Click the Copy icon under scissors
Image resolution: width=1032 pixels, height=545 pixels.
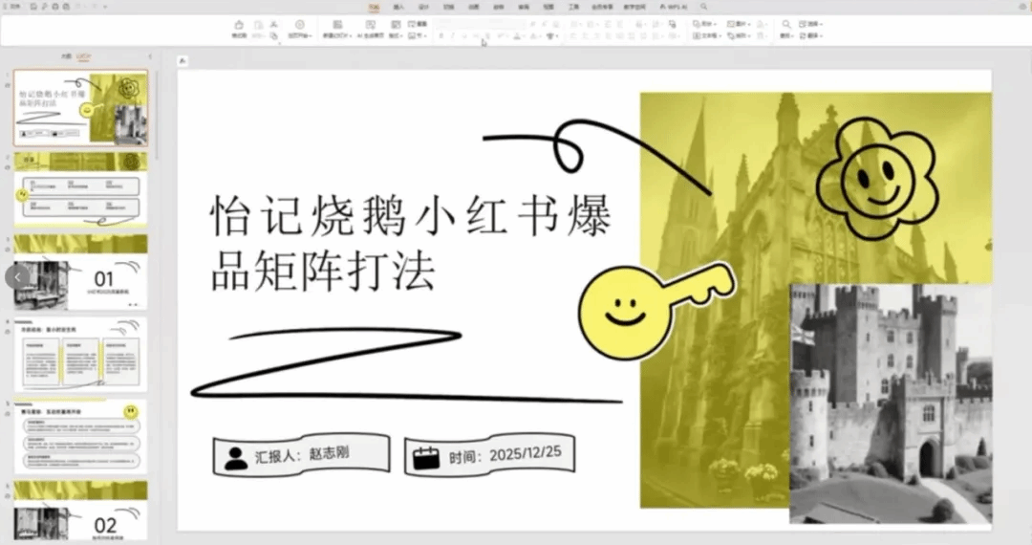click(x=274, y=35)
